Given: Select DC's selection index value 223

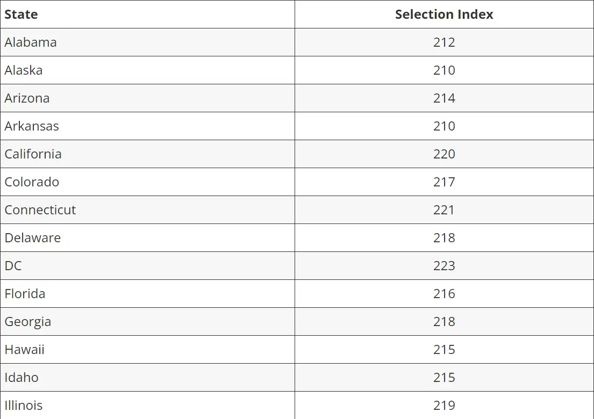Looking at the screenshot, I should (x=444, y=266).
